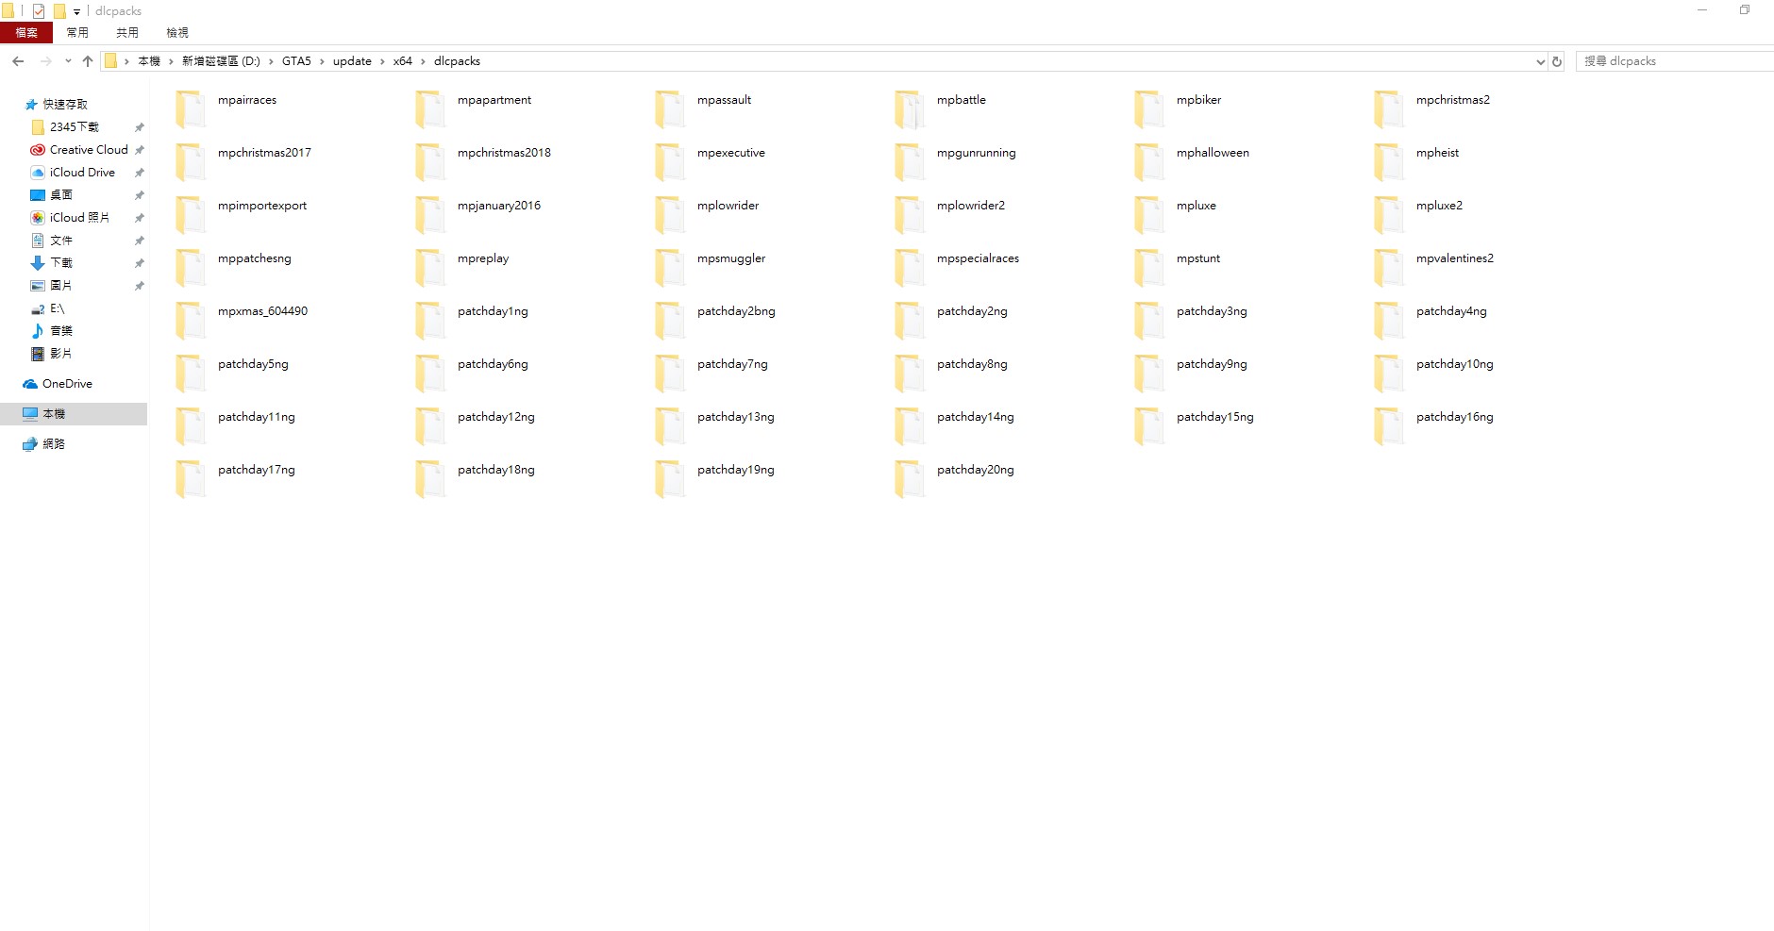Select the mpluxe folder icon
Image resolution: width=1774 pixels, height=931 pixels.
coord(1149,215)
